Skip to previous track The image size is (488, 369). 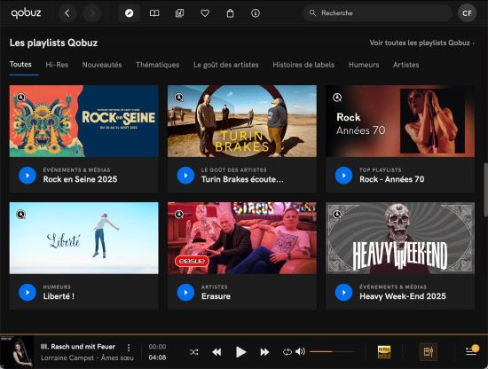click(216, 352)
